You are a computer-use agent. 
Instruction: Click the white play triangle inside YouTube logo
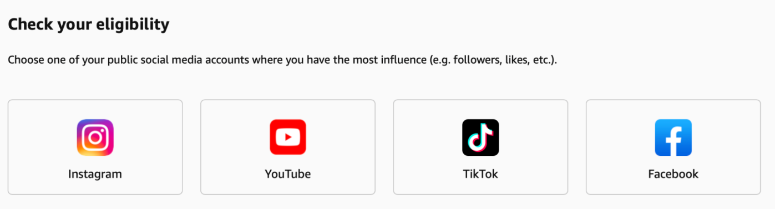click(x=288, y=137)
